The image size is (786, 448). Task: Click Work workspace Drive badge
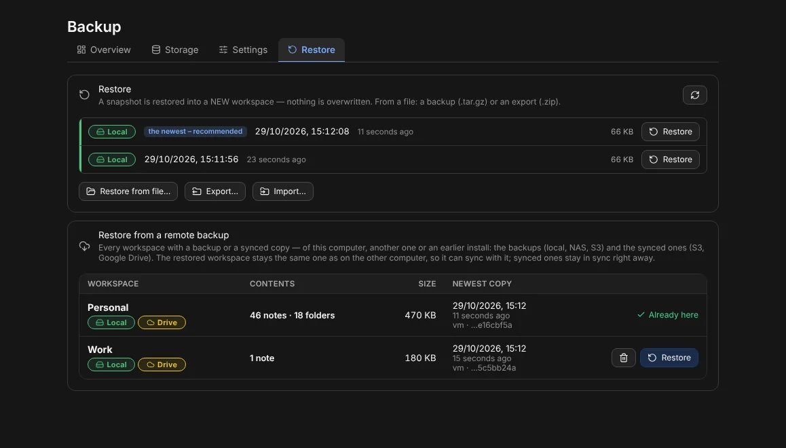(162, 365)
